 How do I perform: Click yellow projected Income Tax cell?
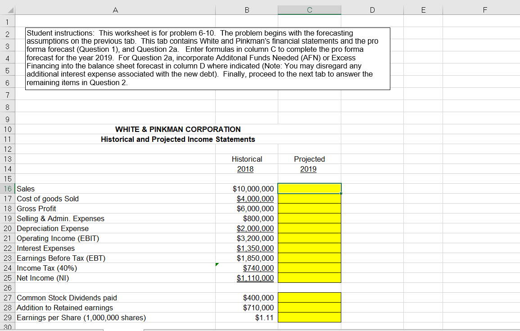pos(309,268)
